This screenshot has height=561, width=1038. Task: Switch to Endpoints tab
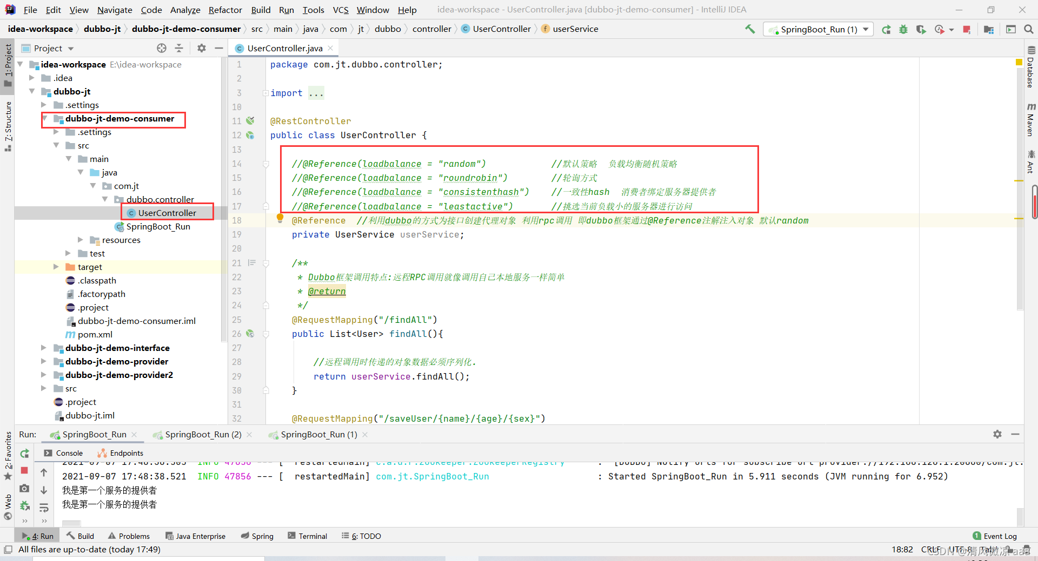121,453
